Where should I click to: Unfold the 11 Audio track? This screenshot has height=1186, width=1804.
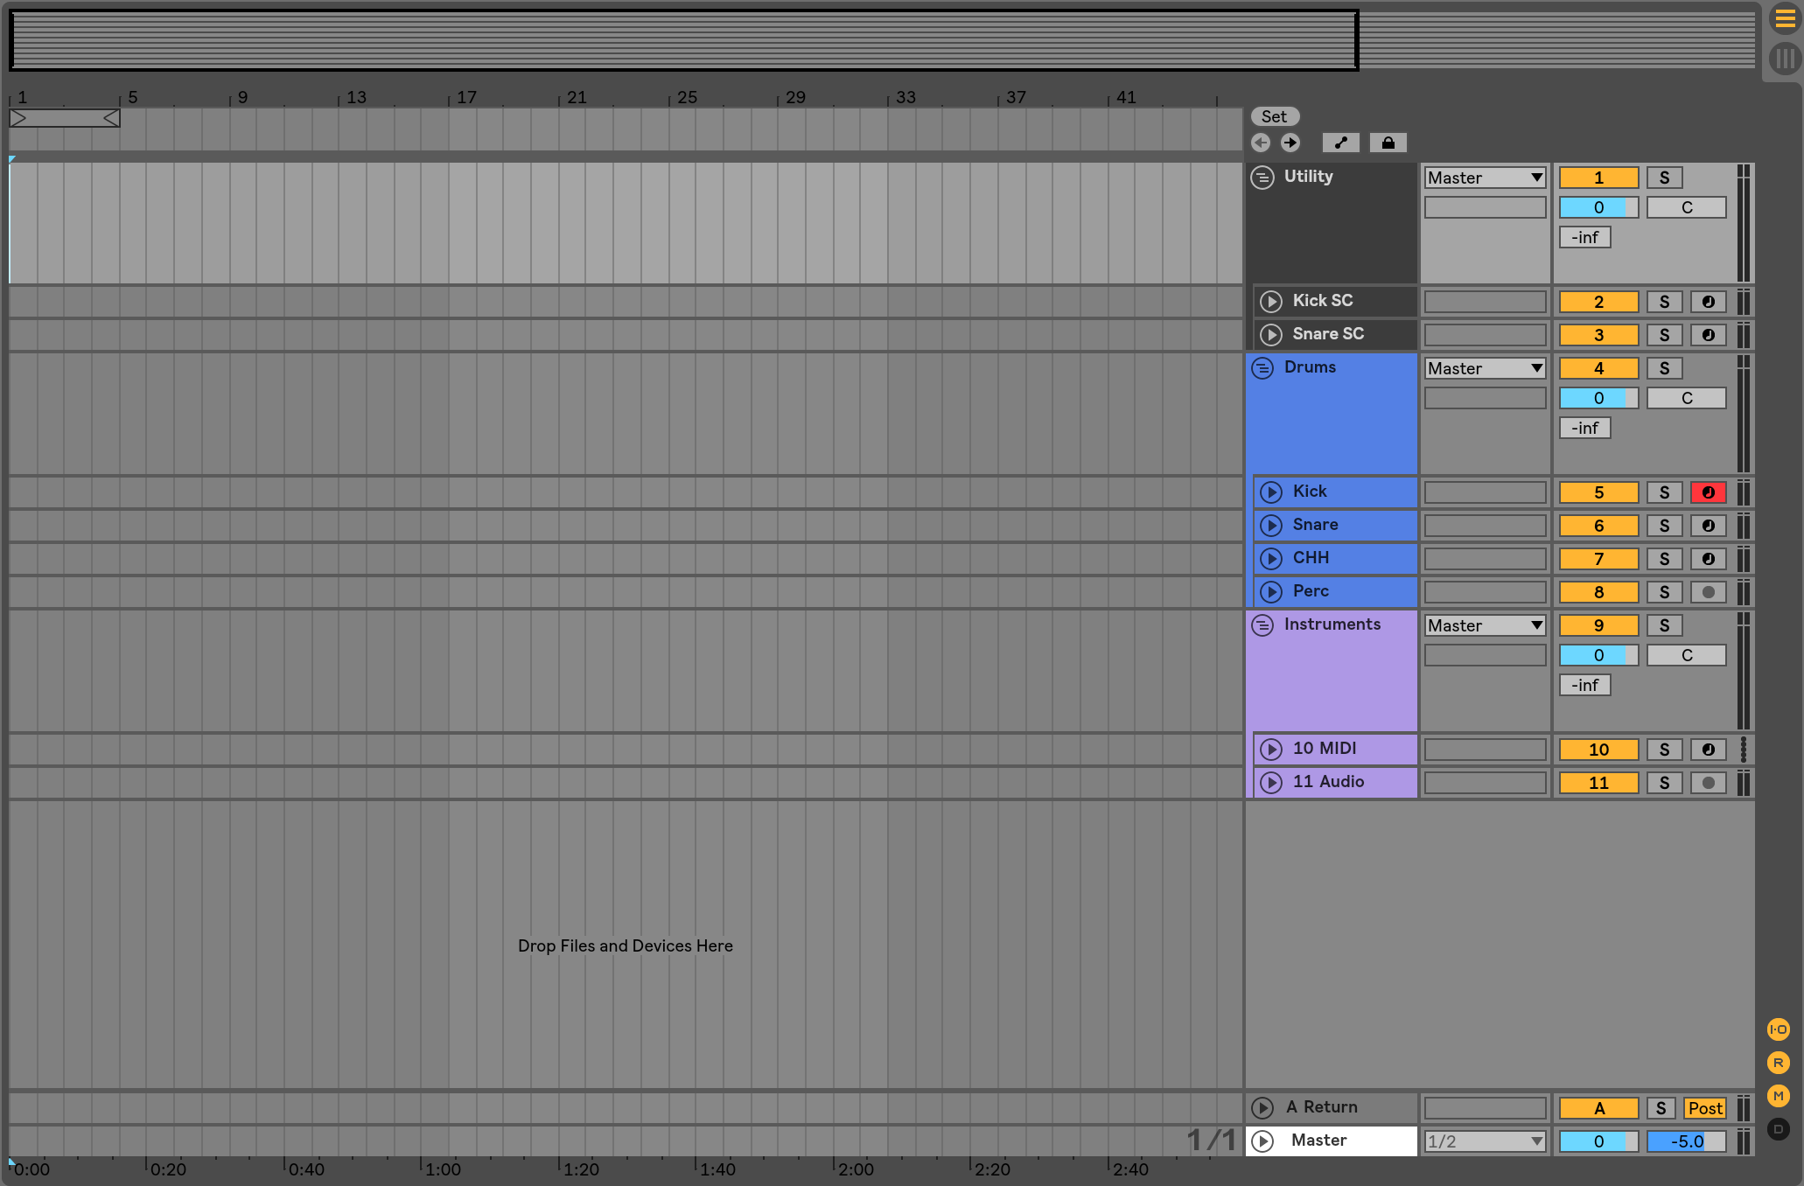click(x=1271, y=783)
